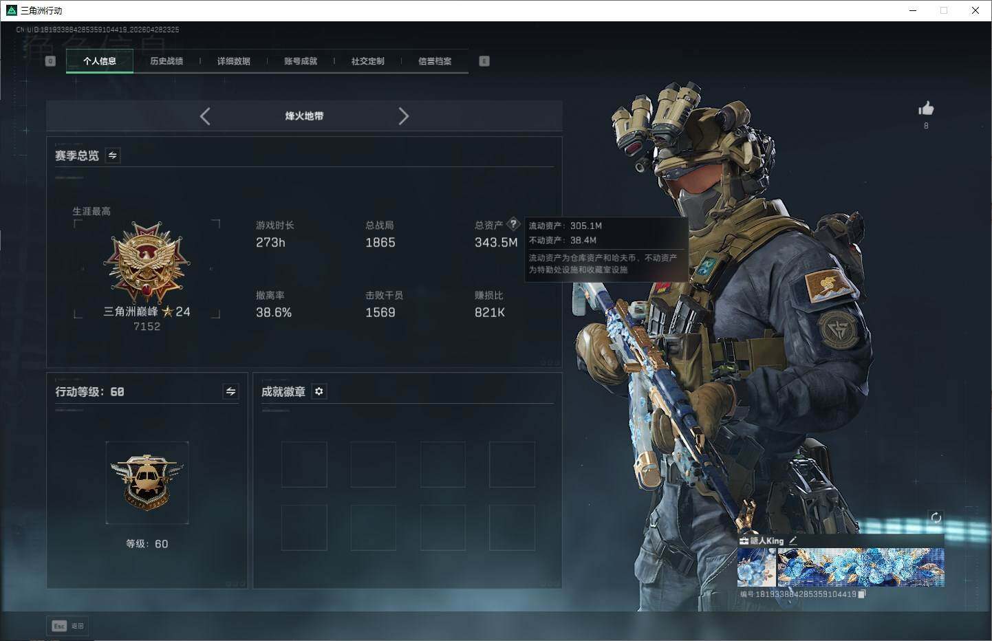Viewport: 992px width, 641px height.
Task: Click the thumbs-up like icon
Action: click(926, 109)
